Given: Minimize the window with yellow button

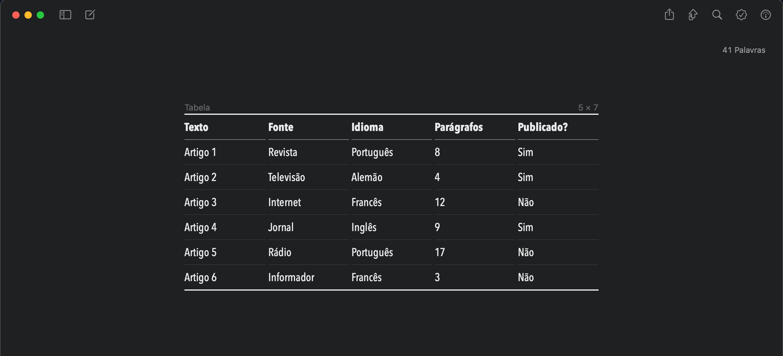Looking at the screenshot, I should coord(28,15).
